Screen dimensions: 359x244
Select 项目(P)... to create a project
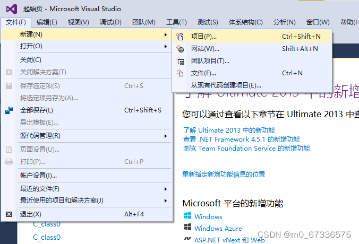pyautogui.click(x=252, y=37)
